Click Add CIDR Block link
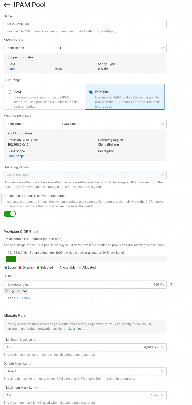The height and width of the screenshot is (405, 192). coord(17,298)
